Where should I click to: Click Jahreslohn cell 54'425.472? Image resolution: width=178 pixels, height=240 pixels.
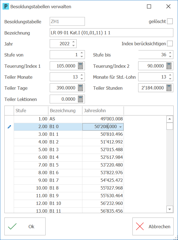pyautogui.click(x=103, y=180)
